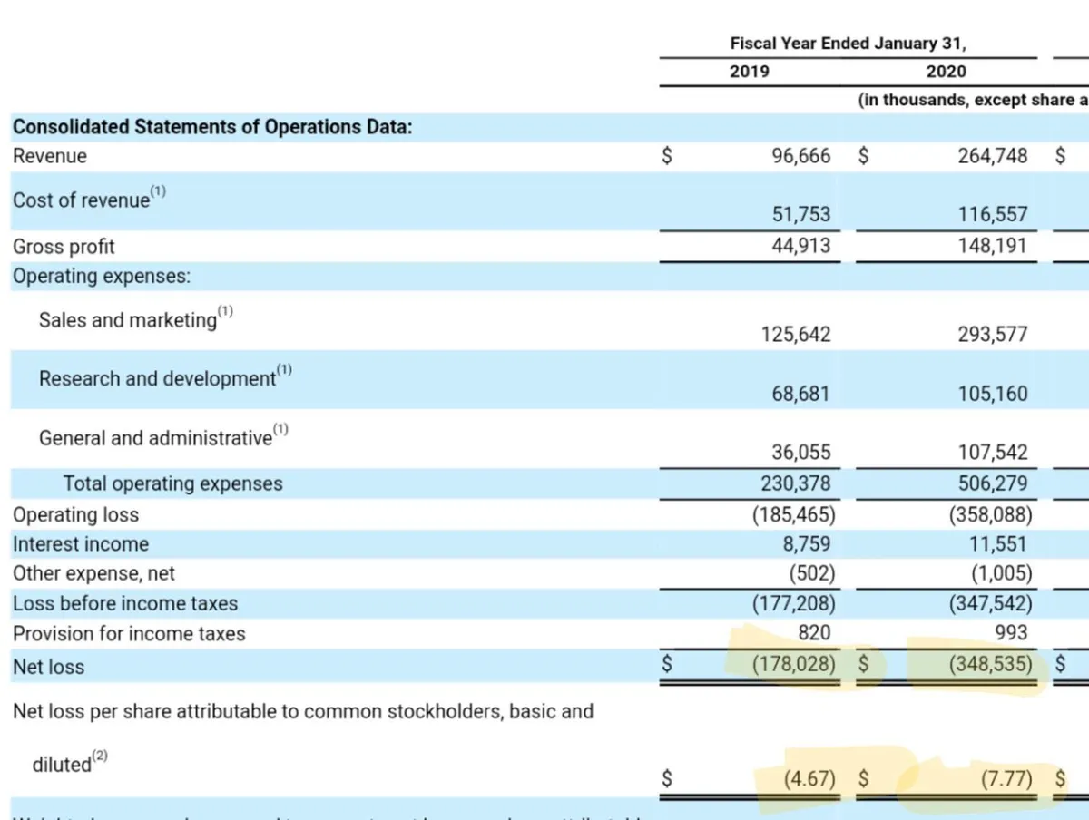Click the Research and development footnote superscript
Viewport: 1089px width, 820px height.
pyautogui.click(x=285, y=370)
